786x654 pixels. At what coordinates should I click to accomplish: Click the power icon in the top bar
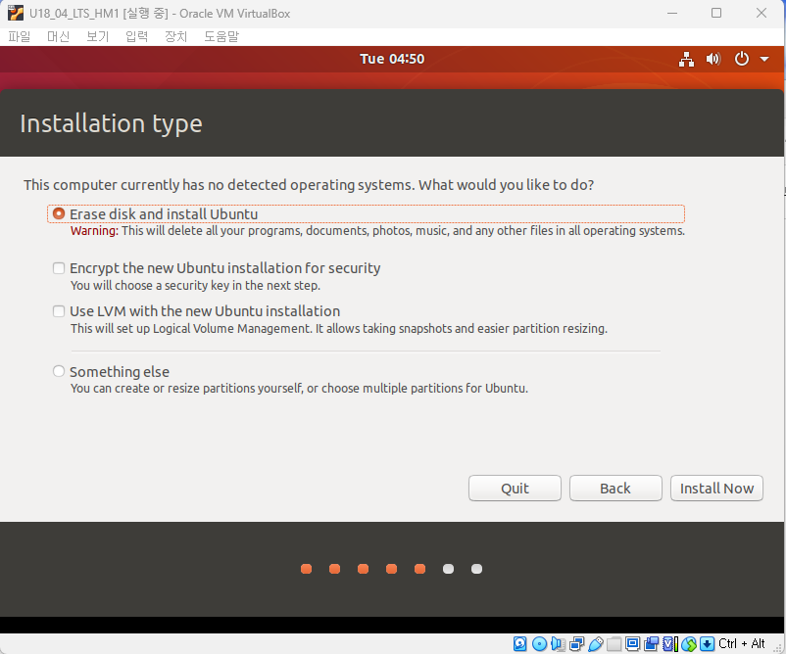tap(741, 59)
